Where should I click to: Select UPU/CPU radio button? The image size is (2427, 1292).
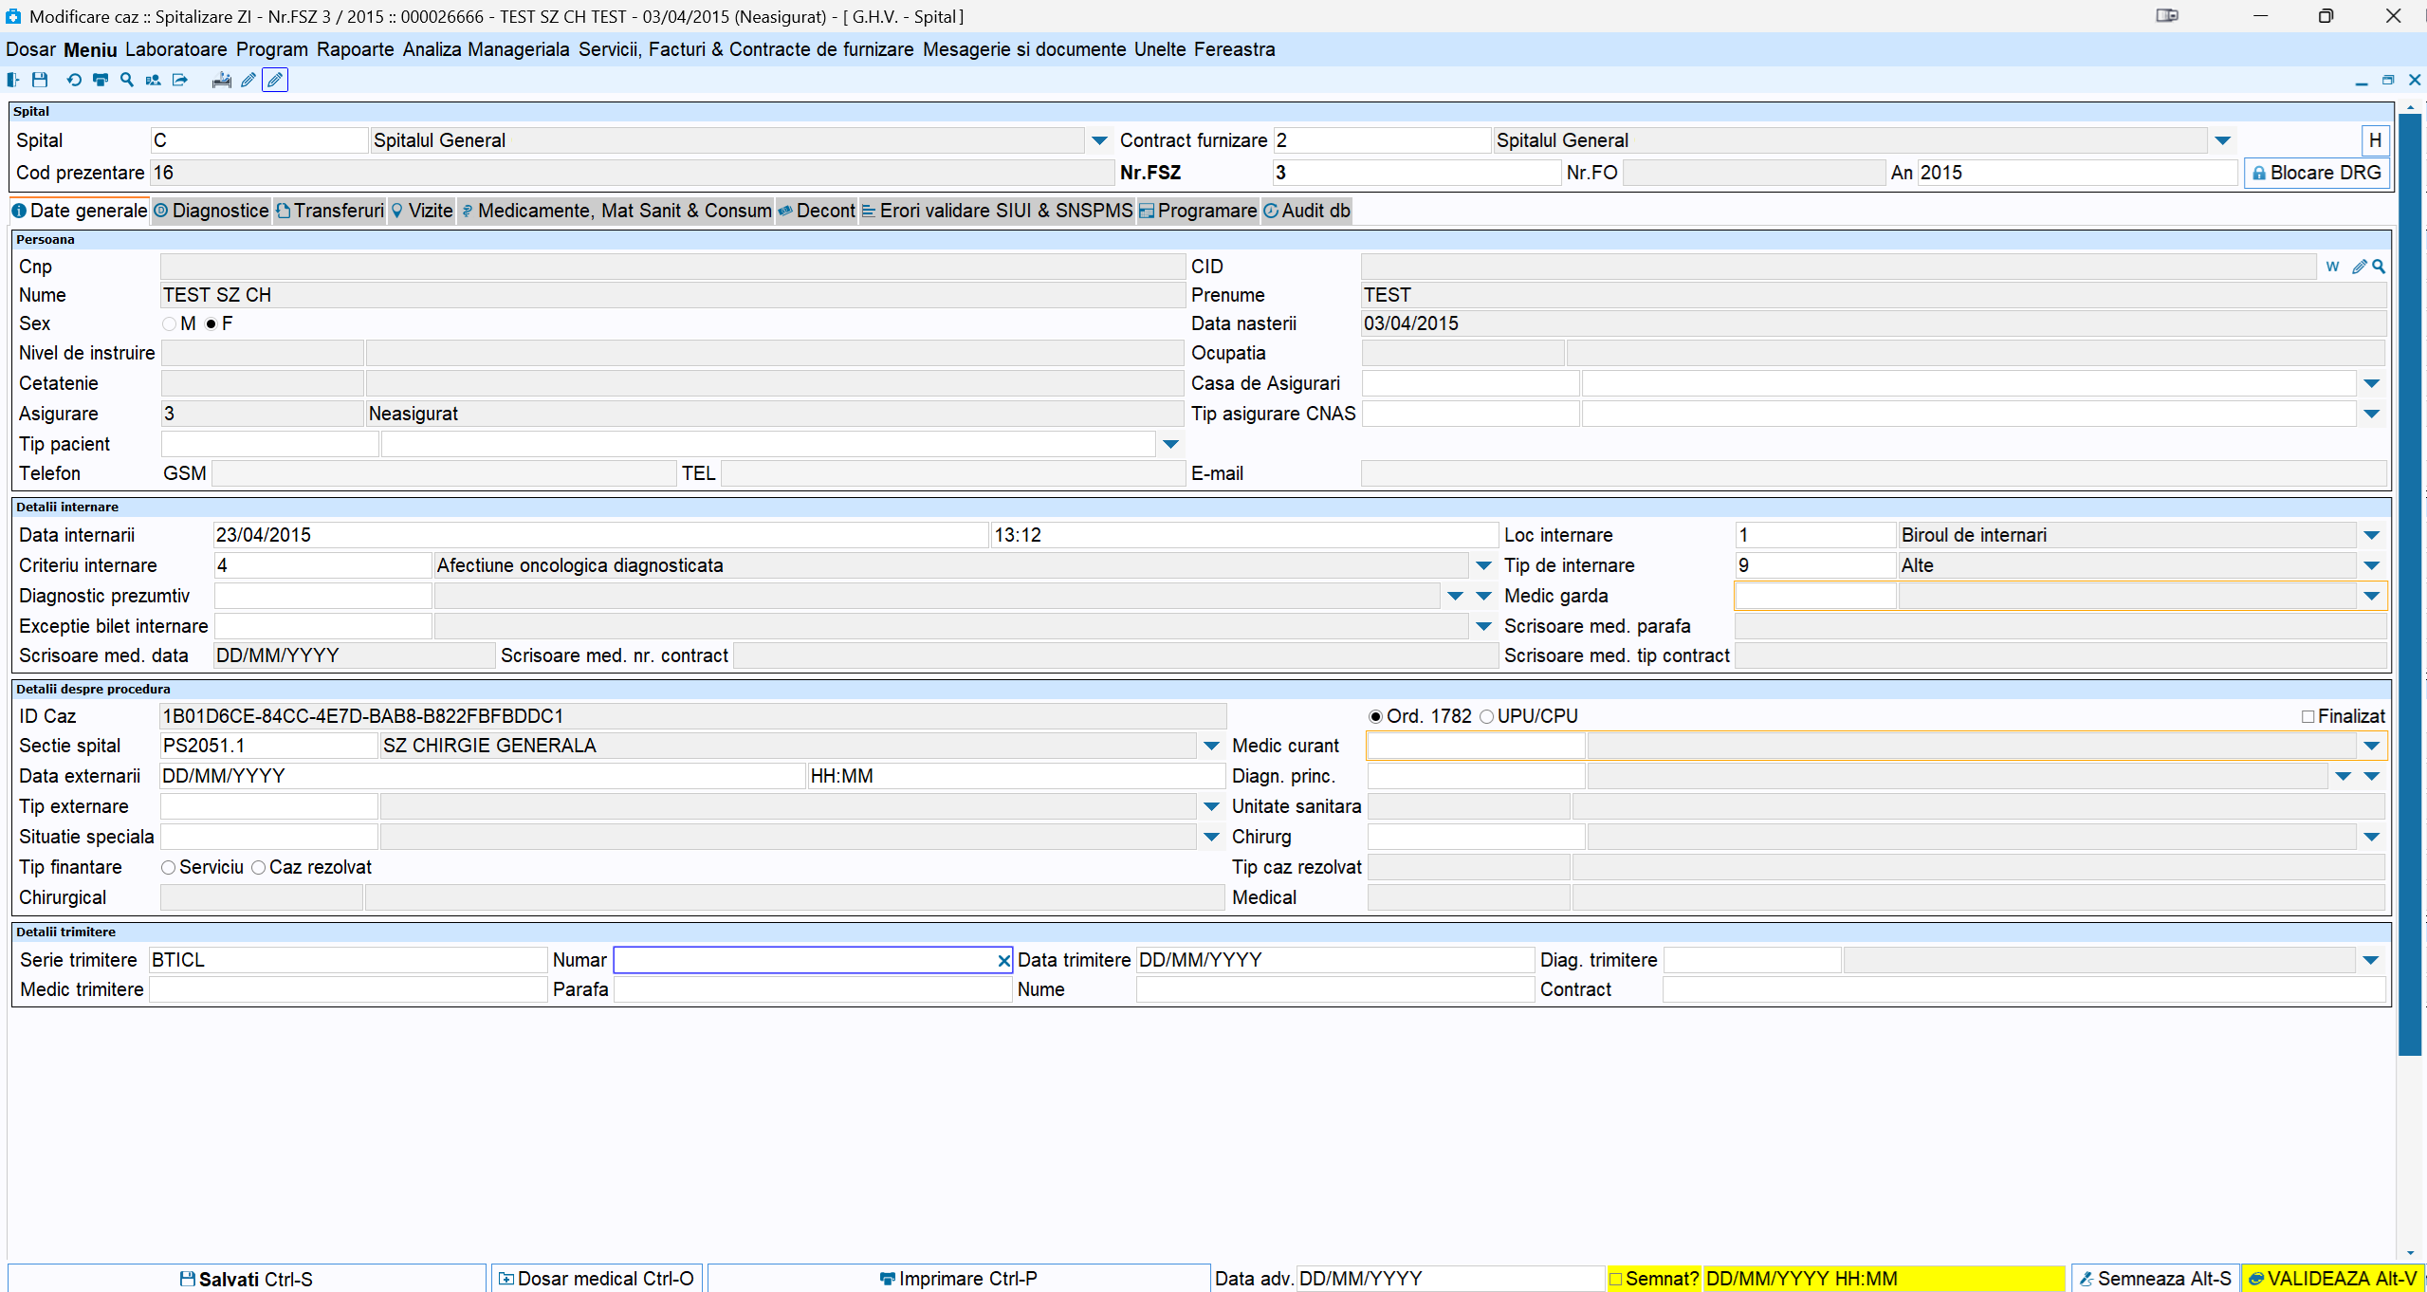pos(1486,717)
